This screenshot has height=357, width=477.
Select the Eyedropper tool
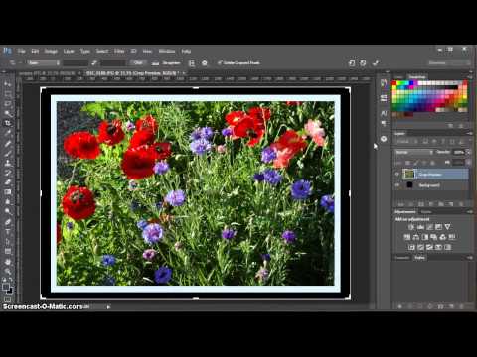(x=7, y=133)
